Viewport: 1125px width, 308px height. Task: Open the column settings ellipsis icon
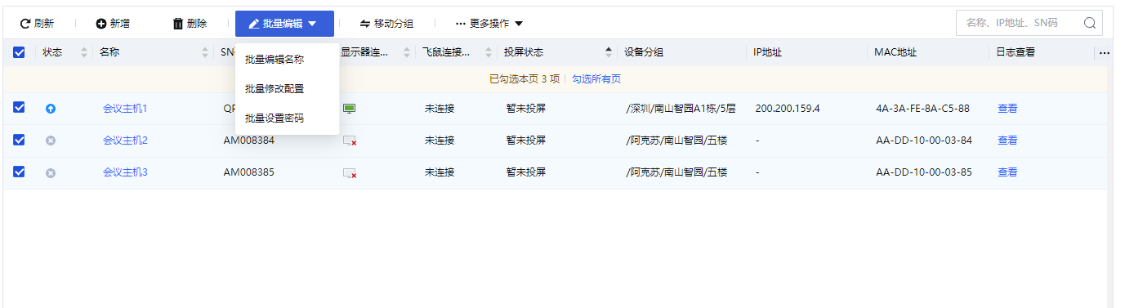[x=1105, y=53]
